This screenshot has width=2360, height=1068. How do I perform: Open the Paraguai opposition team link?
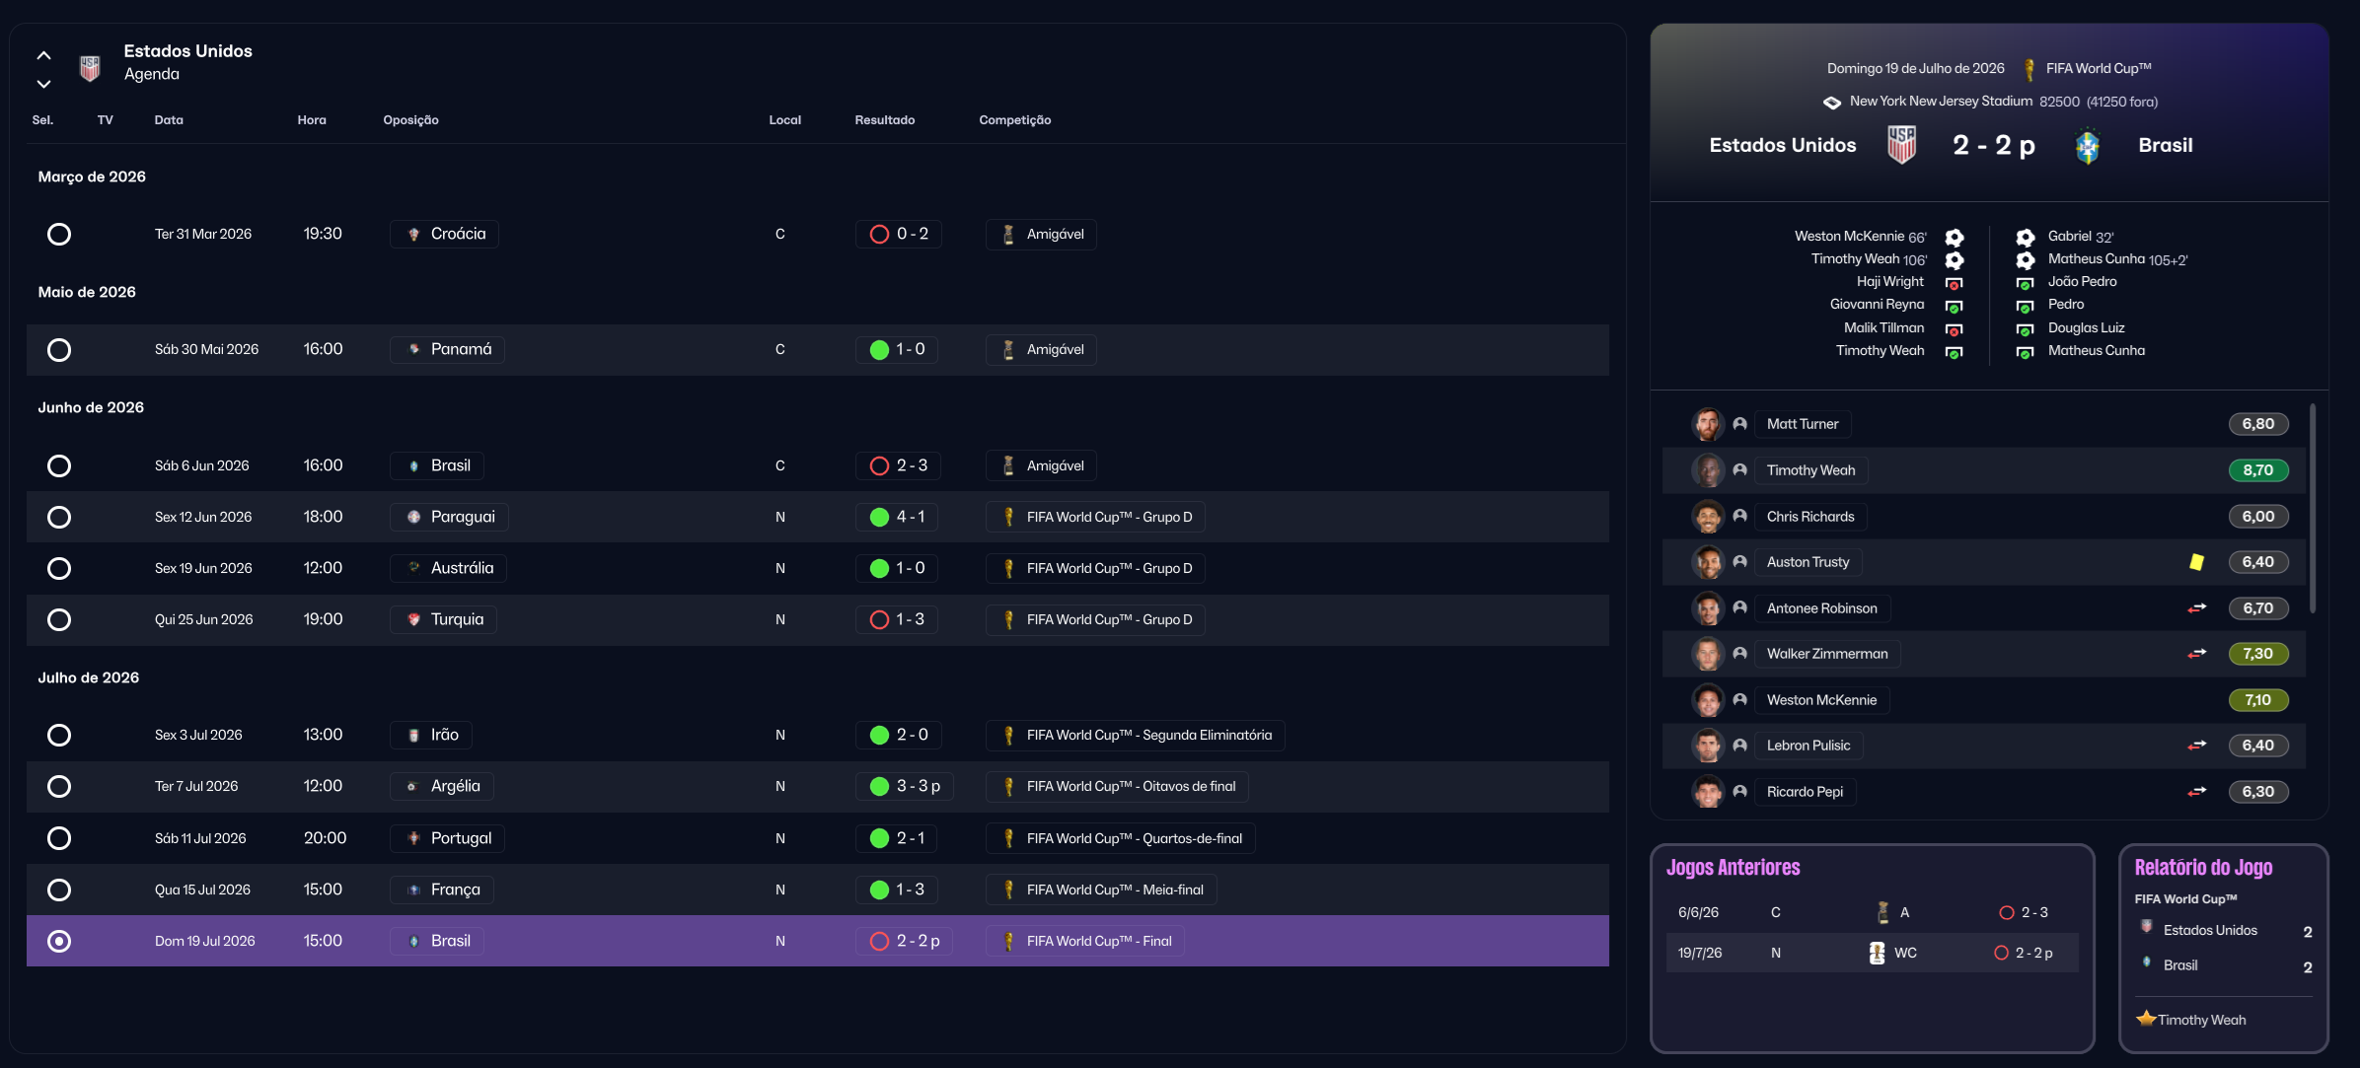[x=449, y=517]
